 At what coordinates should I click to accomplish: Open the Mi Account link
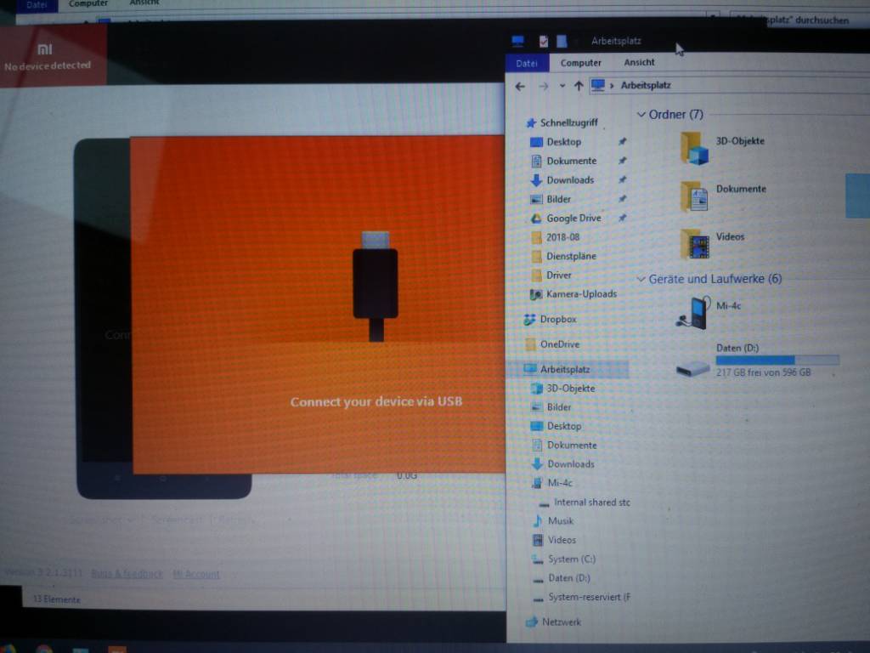[196, 574]
